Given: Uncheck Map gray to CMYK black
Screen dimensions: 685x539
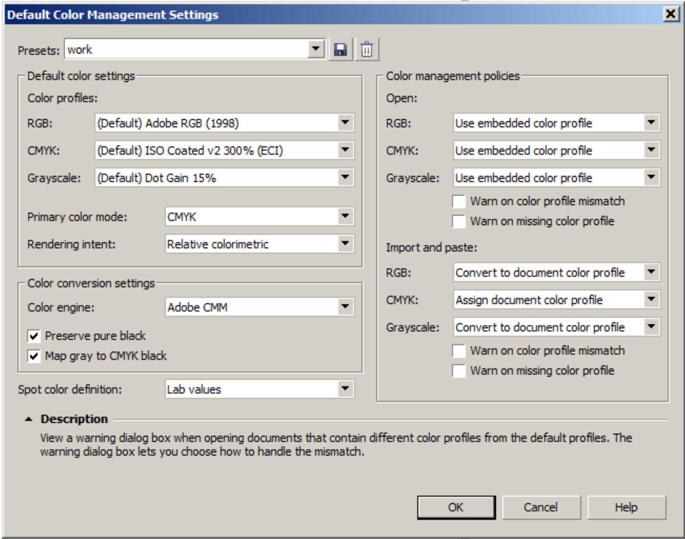Looking at the screenshot, I should (34, 356).
